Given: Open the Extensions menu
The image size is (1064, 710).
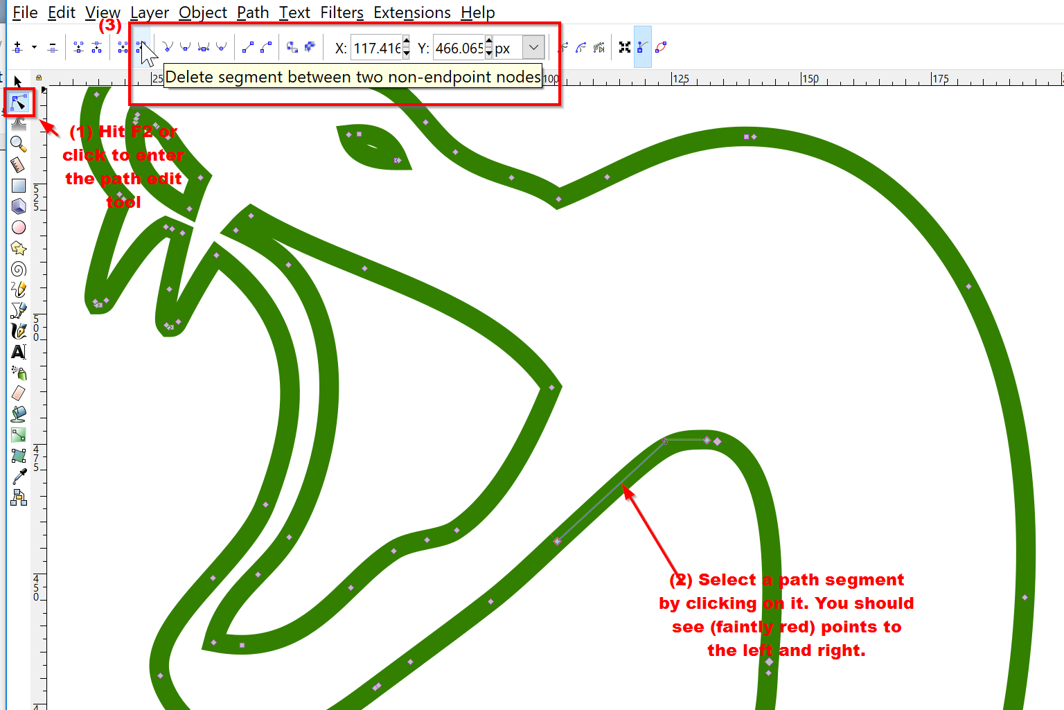Looking at the screenshot, I should tap(411, 12).
